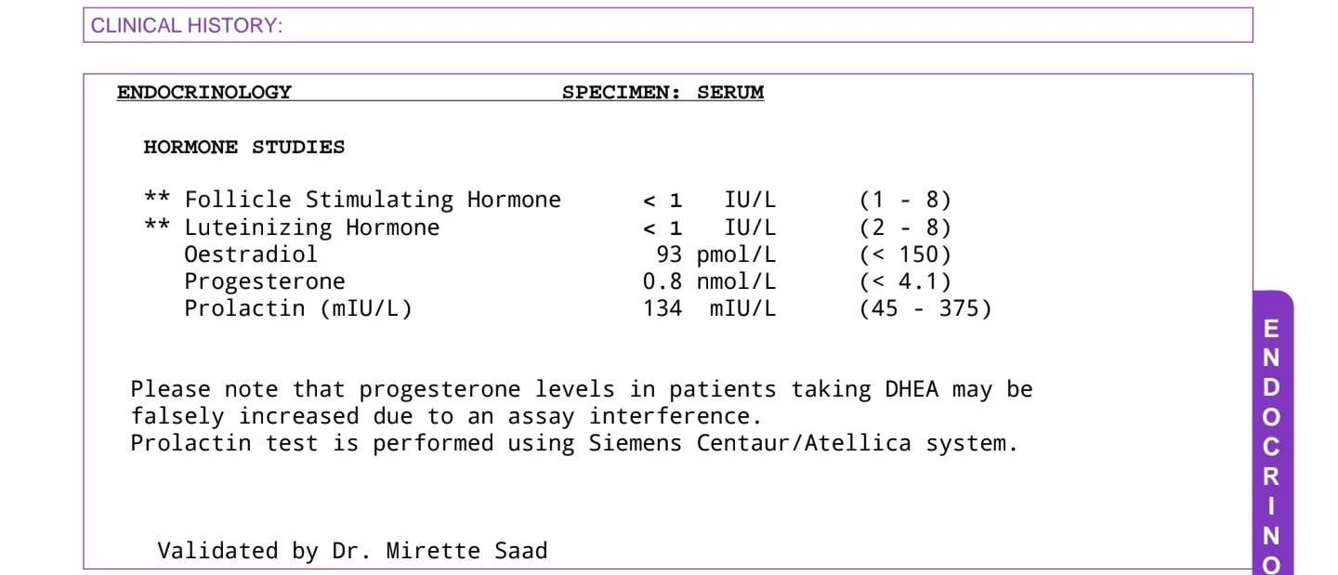Screen dimensions: 1338x575
Task: Click the Follicle Stimulating Hormone row name
Action: [x=373, y=200]
